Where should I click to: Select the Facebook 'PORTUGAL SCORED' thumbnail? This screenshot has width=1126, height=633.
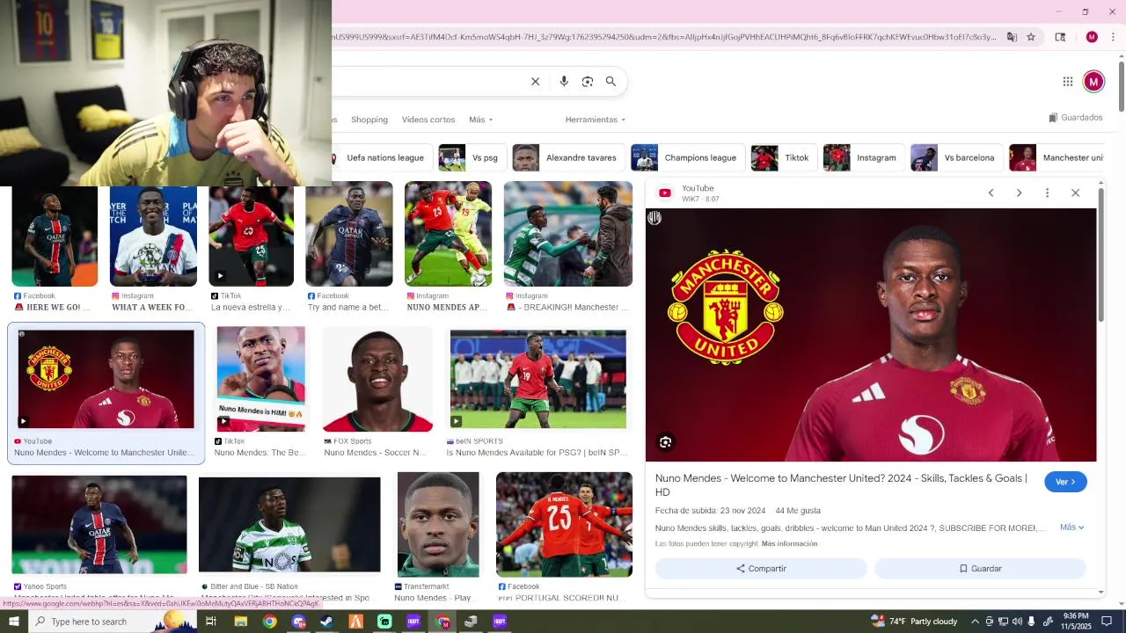tap(564, 525)
